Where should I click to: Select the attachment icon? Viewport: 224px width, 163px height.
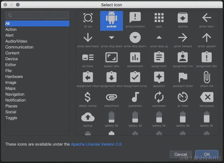[x=111, y=100]
